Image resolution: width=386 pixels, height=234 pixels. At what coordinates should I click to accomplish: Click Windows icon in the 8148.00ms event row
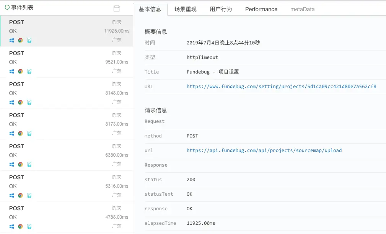tap(11, 103)
